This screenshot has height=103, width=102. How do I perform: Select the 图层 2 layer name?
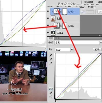tap(60, 33)
